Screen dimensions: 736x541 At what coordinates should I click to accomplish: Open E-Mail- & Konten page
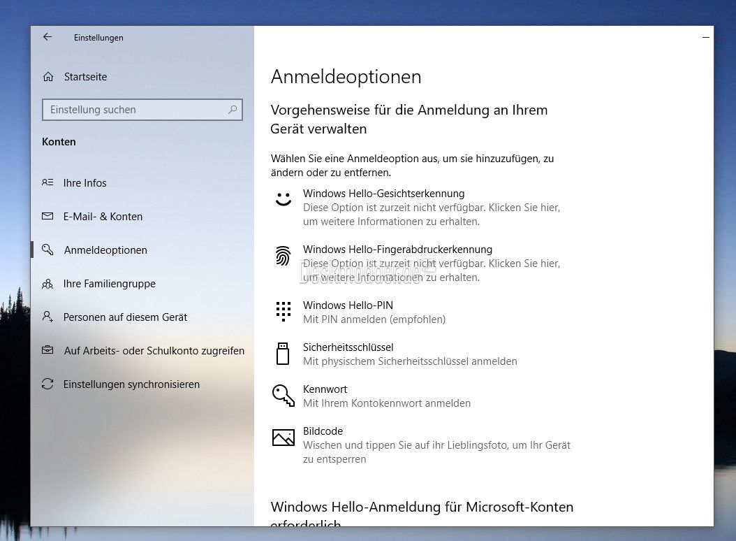[x=103, y=216]
